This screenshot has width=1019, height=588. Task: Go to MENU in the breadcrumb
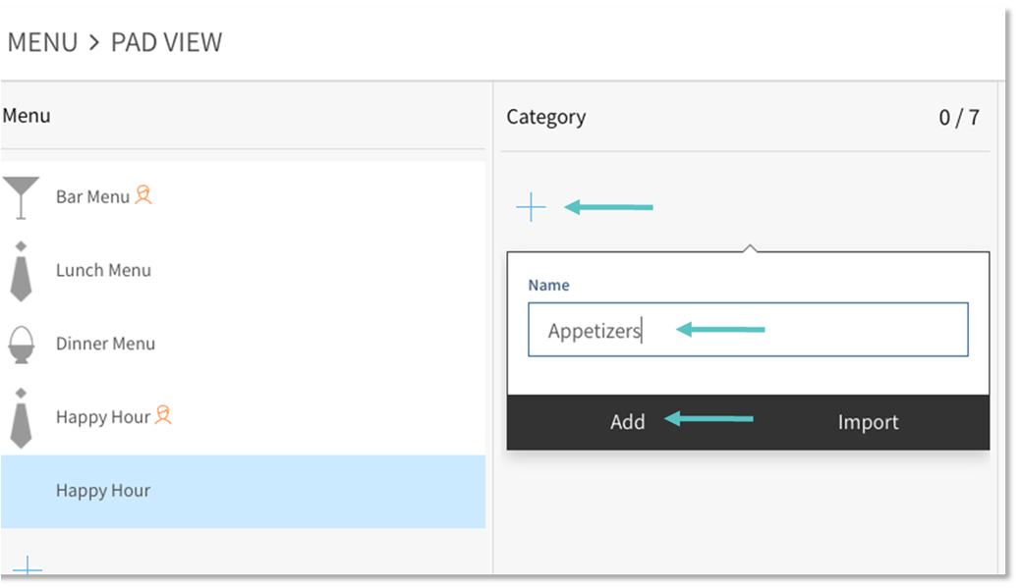coord(42,43)
